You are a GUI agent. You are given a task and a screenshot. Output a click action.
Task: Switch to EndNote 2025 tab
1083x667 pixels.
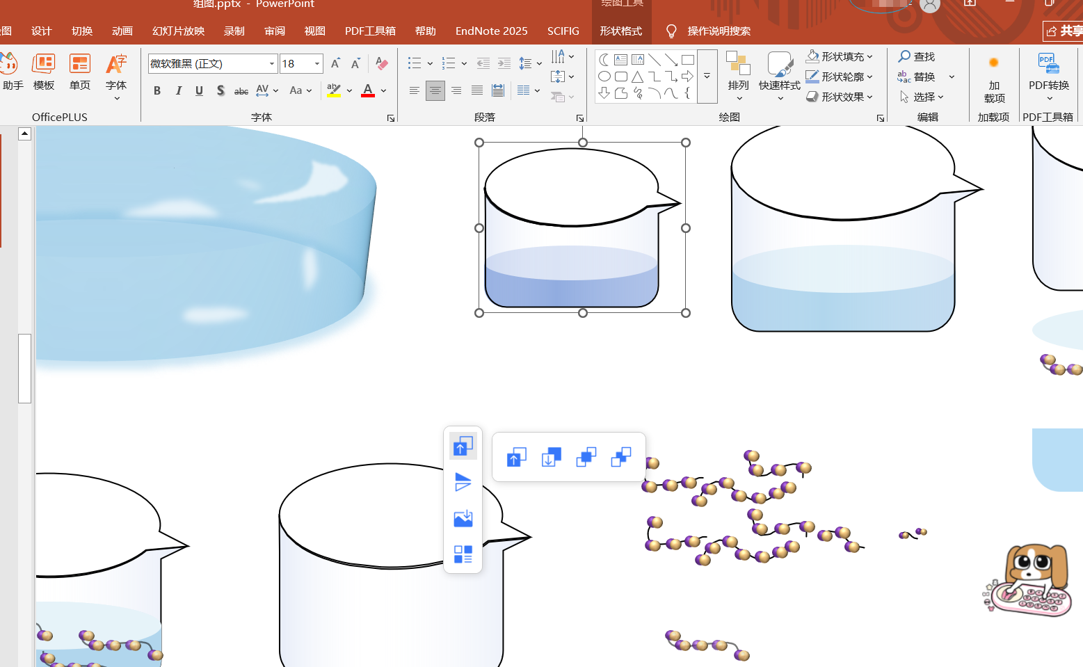tap(492, 31)
